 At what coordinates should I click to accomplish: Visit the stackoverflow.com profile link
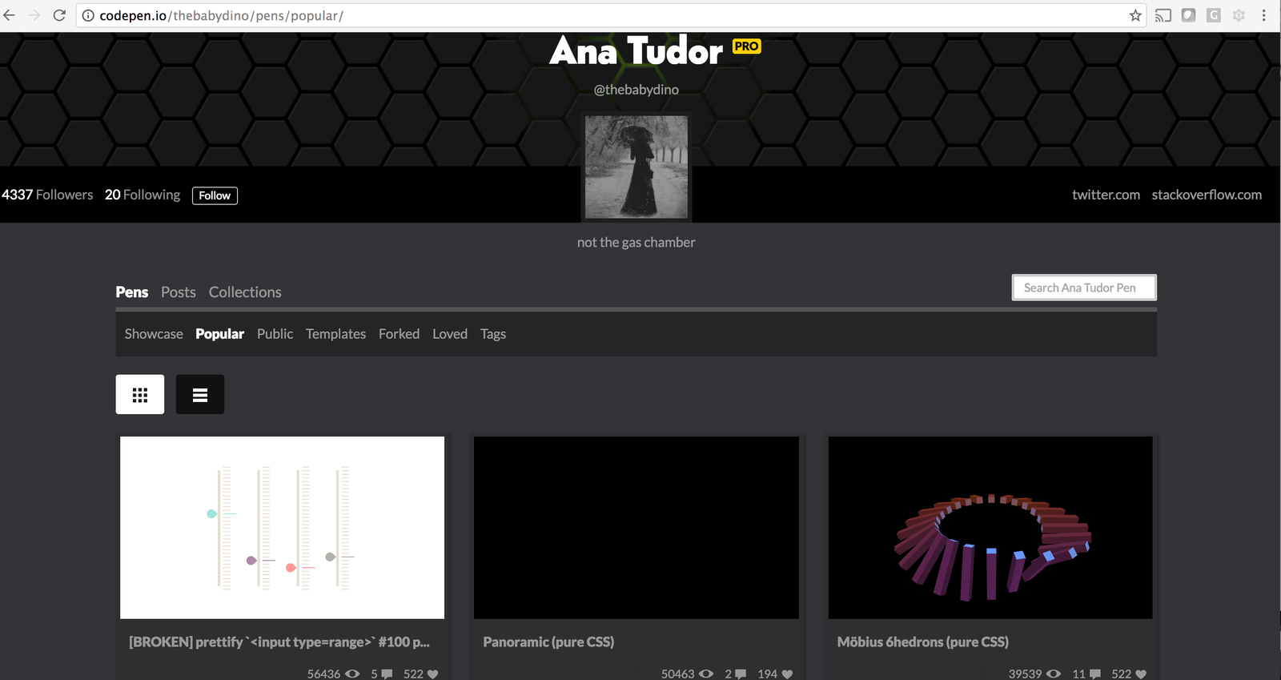[x=1207, y=195]
